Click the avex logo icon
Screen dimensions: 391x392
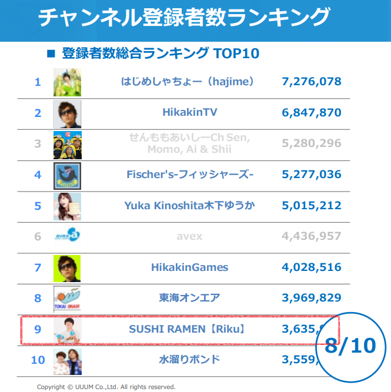pos(68,237)
